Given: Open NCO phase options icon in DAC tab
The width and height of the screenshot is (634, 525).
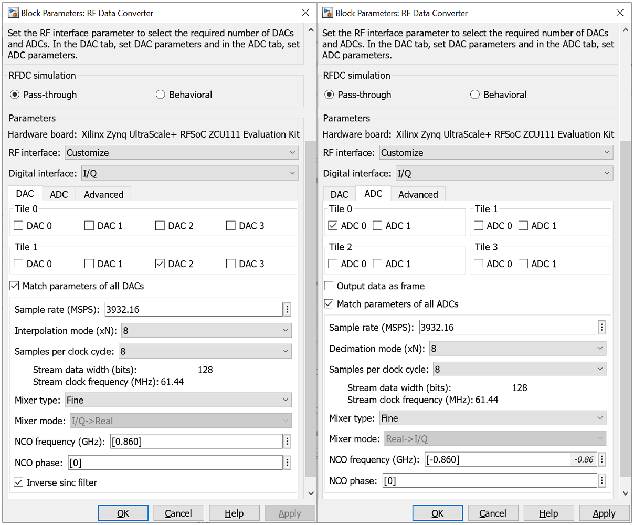Looking at the screenshot, I should [x=287, y=462].
